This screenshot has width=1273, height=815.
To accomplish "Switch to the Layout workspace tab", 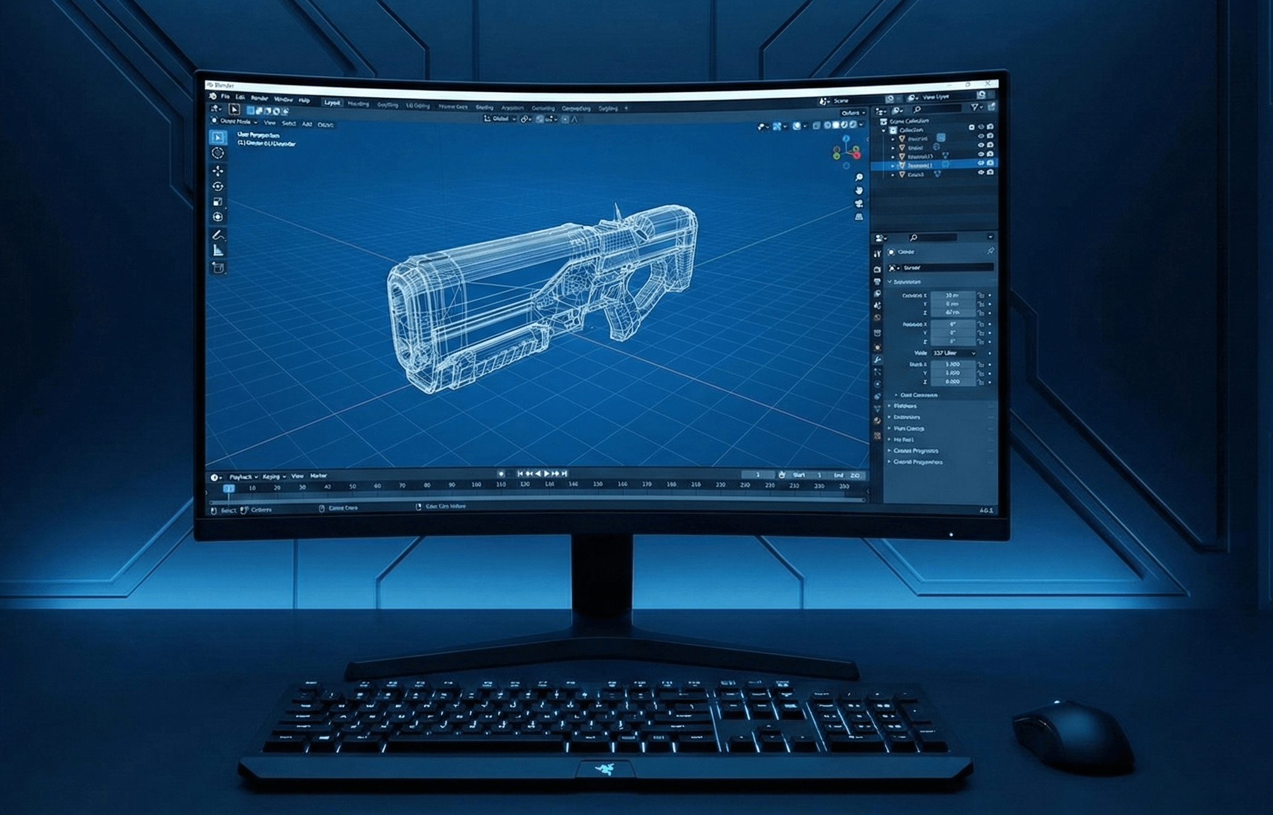I will [332, 103].
